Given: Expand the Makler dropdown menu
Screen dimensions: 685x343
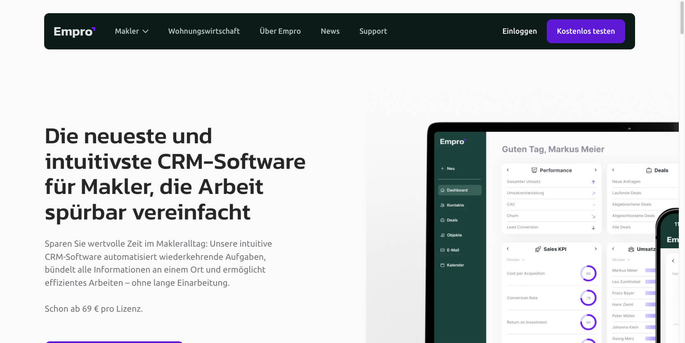Looking at the screenshot, I should tap(132, 31).
